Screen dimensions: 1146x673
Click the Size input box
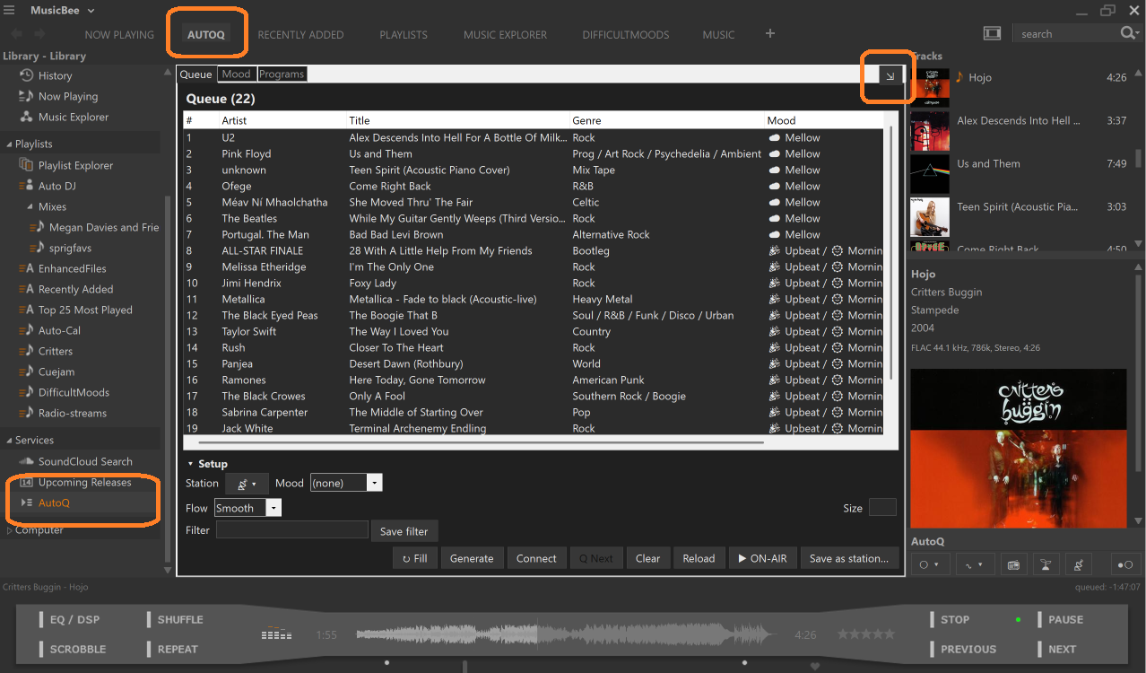(882, 508)
